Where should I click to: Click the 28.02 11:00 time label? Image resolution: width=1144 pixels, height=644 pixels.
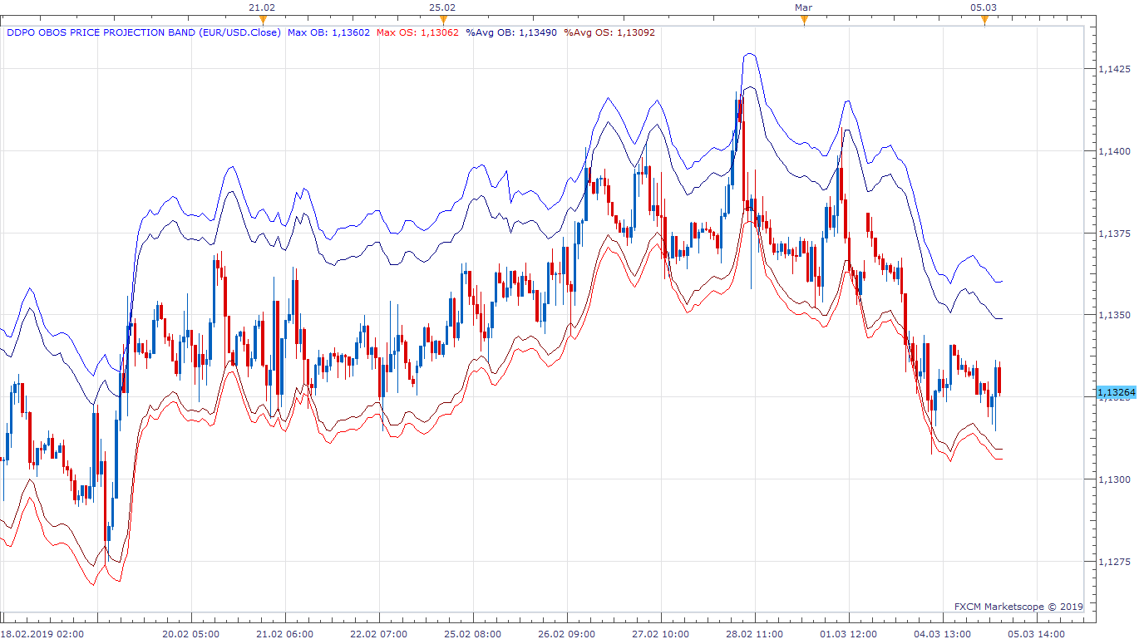click(754, 633)
